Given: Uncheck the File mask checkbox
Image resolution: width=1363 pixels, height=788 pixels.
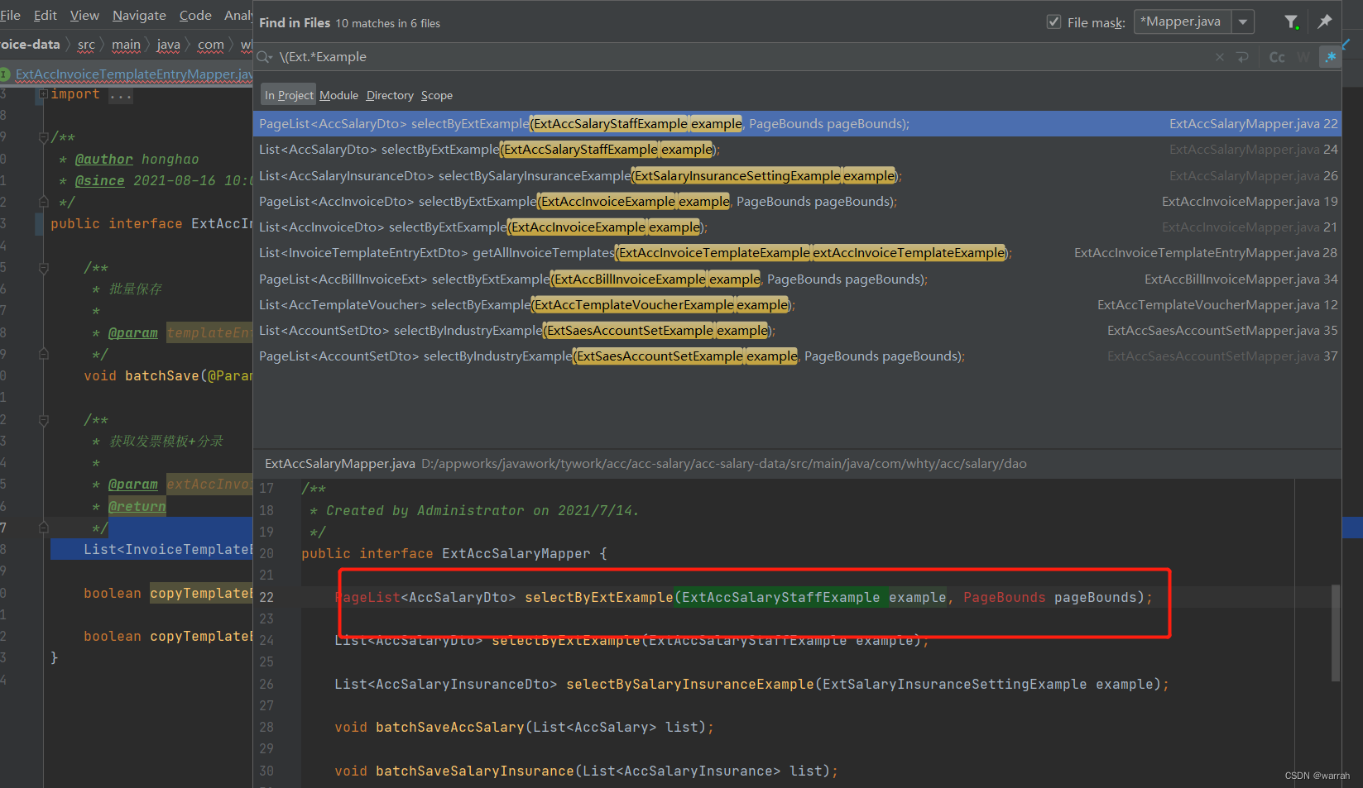Looking at the screenshot, I should tap(1053, 22).
